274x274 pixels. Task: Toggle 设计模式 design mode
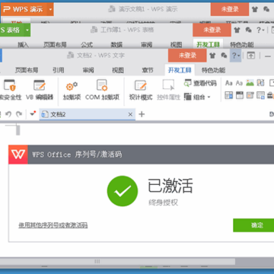pos(141,90)
